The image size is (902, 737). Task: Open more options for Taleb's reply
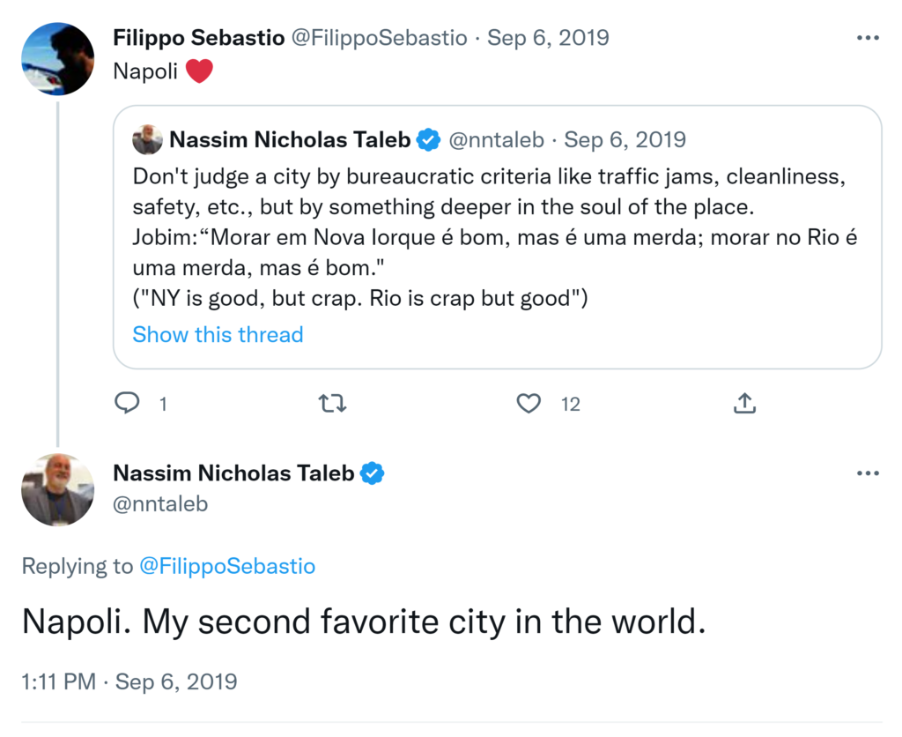point(868,473)
